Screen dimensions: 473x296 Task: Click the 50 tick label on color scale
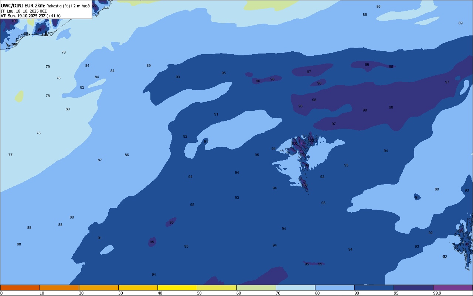point(199,293)
